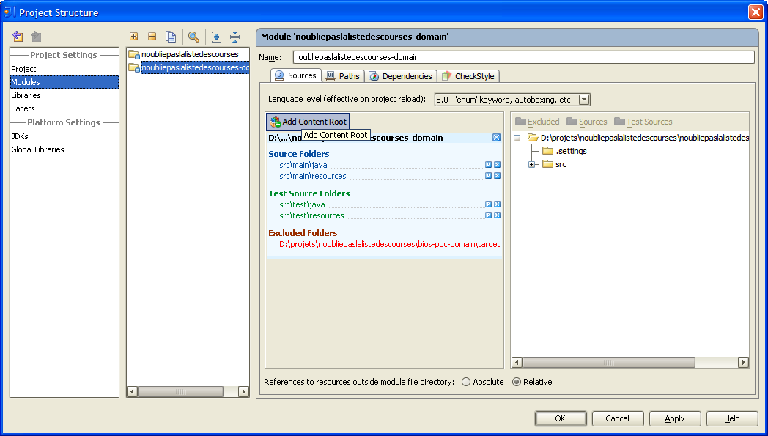Select the Relative radio button
Viewport: 768px width, 436px height.
pos(517,382)
